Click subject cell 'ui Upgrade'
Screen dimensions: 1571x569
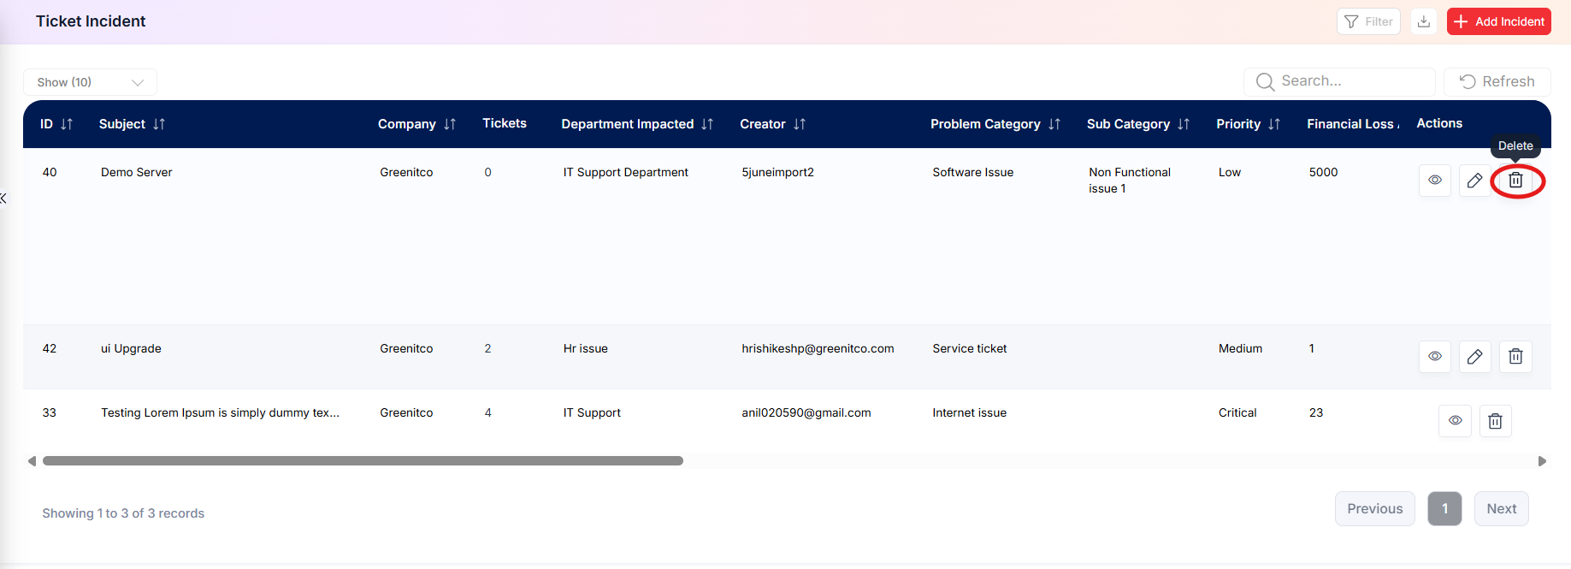click(x=131, y=348)
